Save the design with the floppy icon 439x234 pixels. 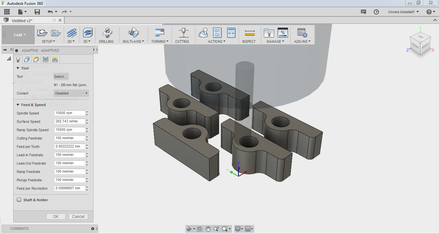click(x=37, y=12)
